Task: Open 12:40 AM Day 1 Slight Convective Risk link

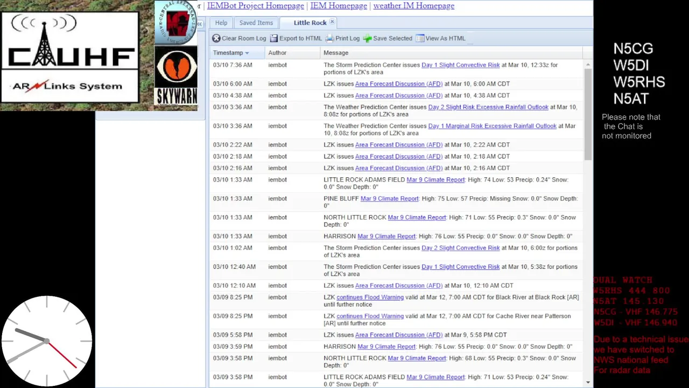Action: tap(460, 267)
